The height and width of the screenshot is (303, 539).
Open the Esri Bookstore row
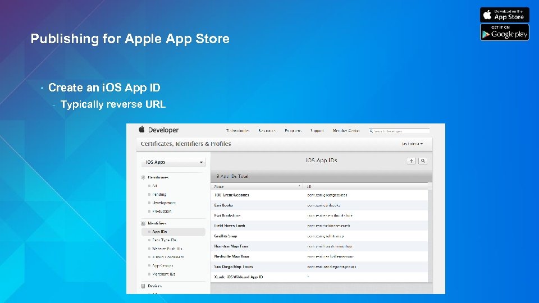pyautogui.click(x=319, y=215)
